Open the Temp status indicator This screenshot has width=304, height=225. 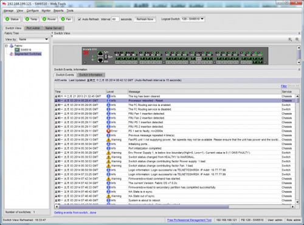coord(32,19)
